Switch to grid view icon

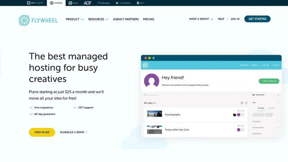pyautogui.click(x=246, y=103)
